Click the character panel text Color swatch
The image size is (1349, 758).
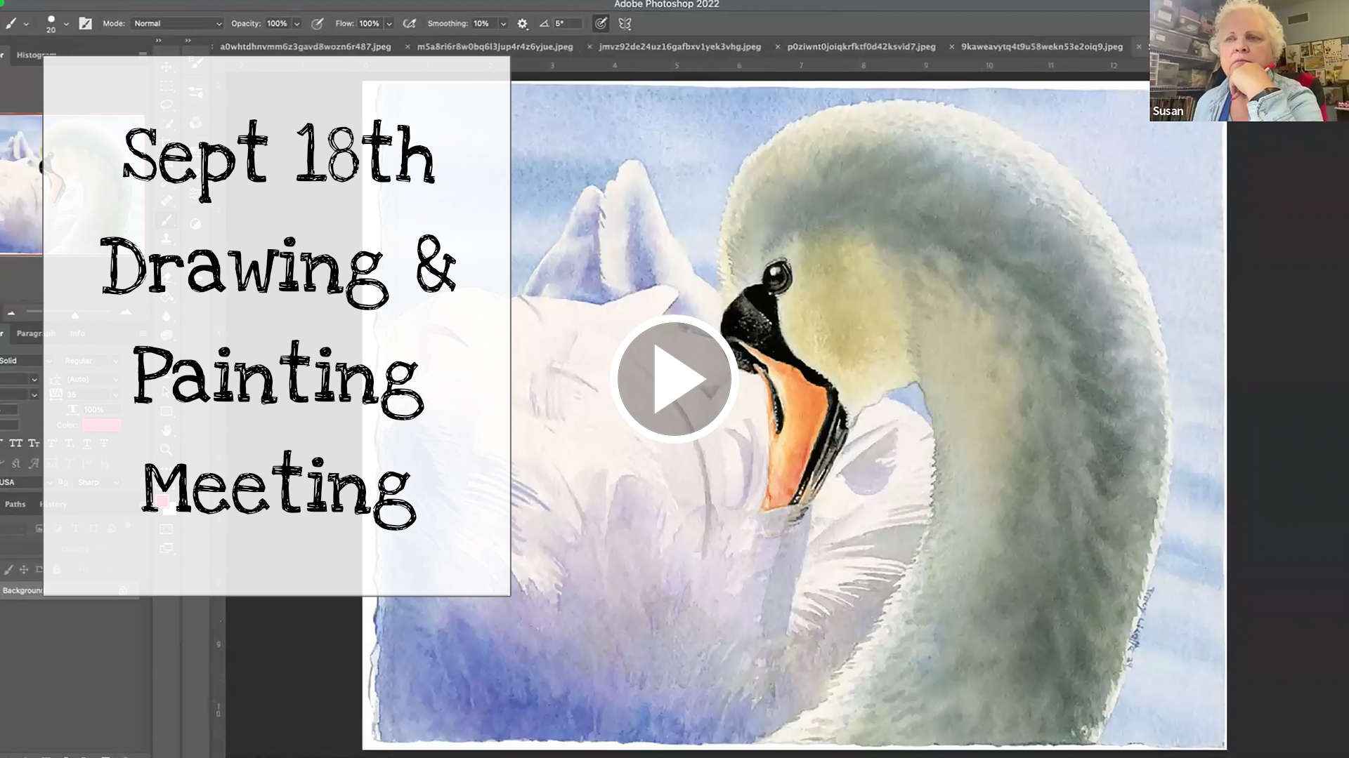coord(101,425)
